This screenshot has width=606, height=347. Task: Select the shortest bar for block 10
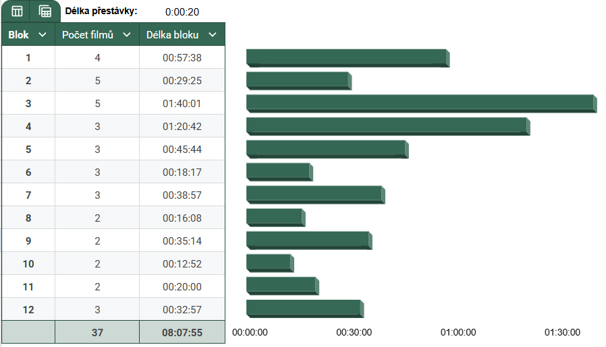point(269,262)
